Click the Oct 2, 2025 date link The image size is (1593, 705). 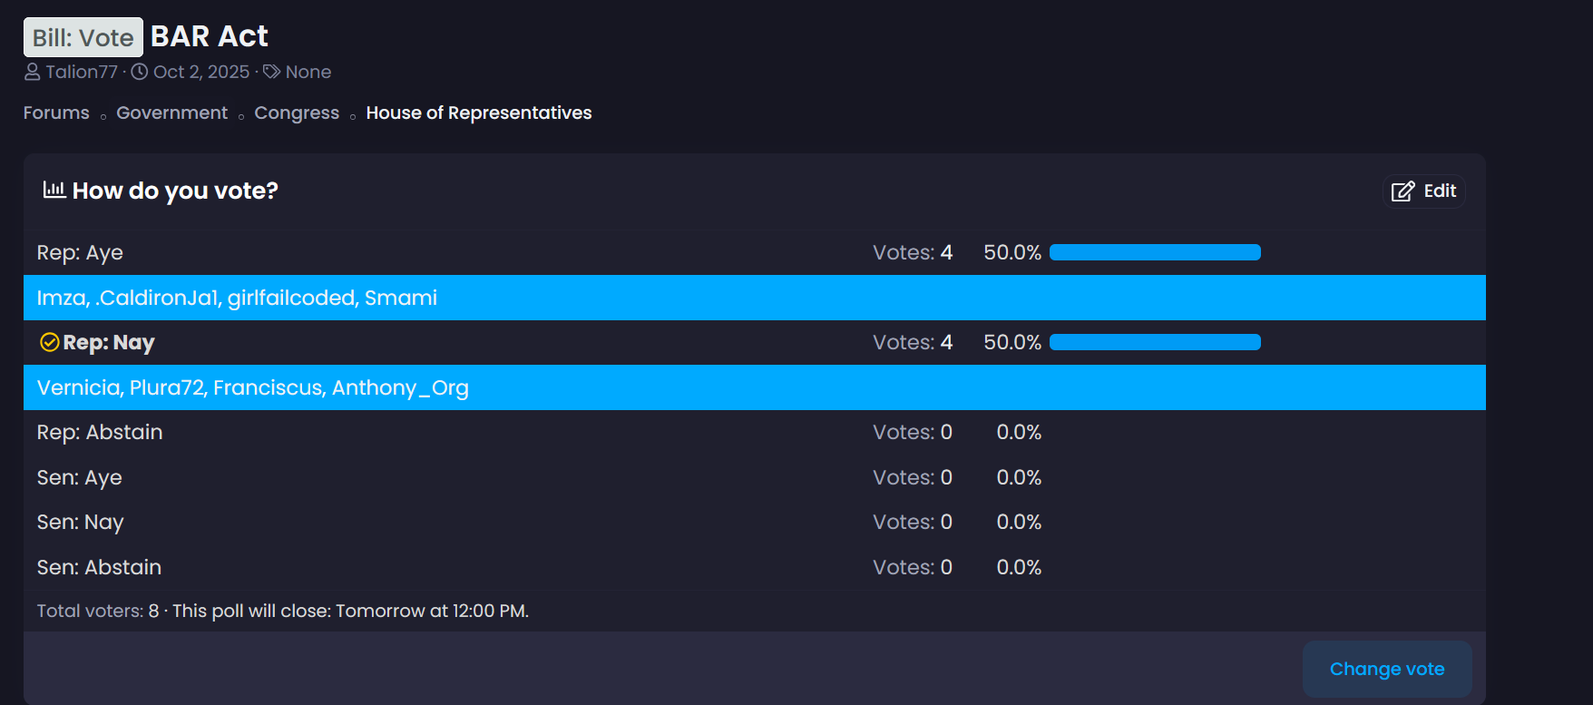tap(201, 72)
